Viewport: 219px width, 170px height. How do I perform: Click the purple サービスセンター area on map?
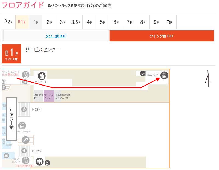pyautogui.click(x=48, y=96)
